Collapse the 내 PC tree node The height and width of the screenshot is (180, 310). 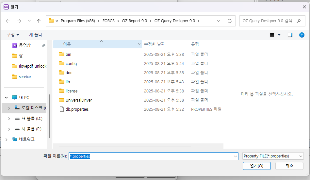pos(6,98)
